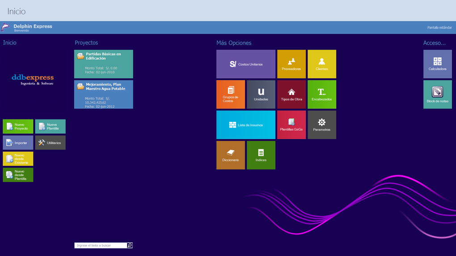Open the Unidades tile
Image resolution: width=456 pixels, height=256 pixels.
pyautogui.click(x=261, y=95)
